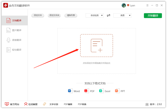Open the 在线客服 support link
The height and width of the screenshot is (109, 167).
pyautogui.click(x=33, y=104)
